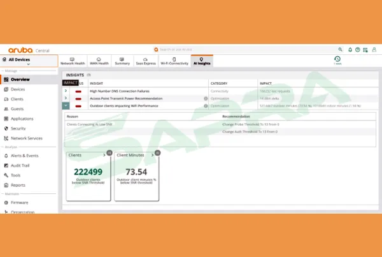Expand High Number DNS Connection Failures row

(66, 91)
